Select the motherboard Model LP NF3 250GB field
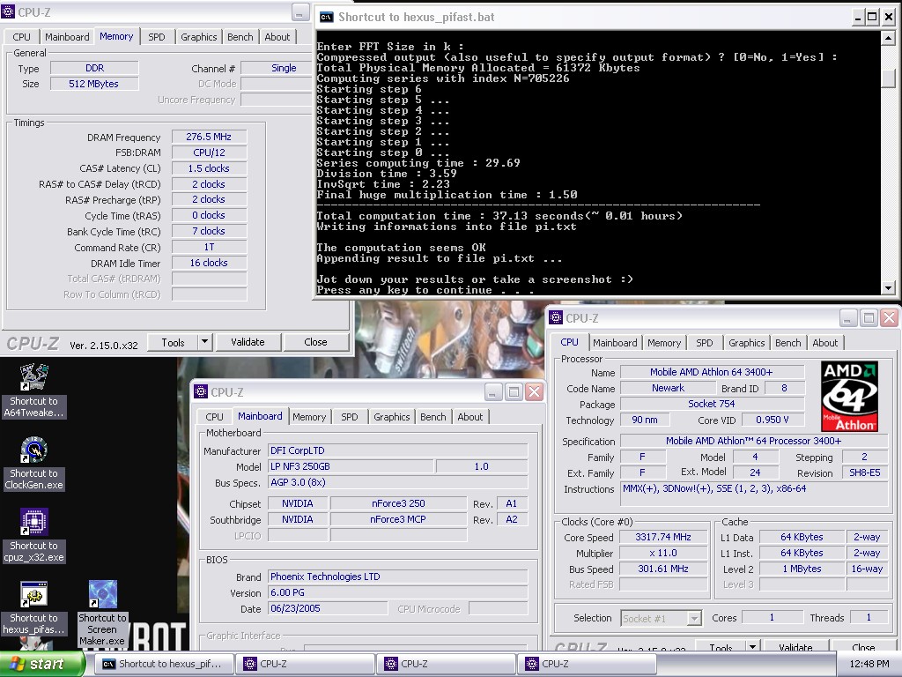 pos(351,466)
